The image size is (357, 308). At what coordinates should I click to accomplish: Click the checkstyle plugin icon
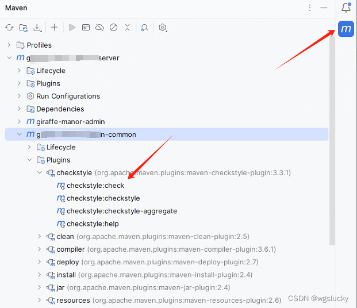tap(51, 173)
